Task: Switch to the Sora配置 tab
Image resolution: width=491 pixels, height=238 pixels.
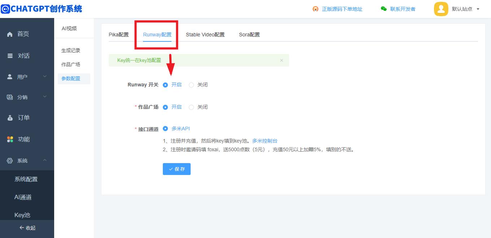Action: pos(249,35)
